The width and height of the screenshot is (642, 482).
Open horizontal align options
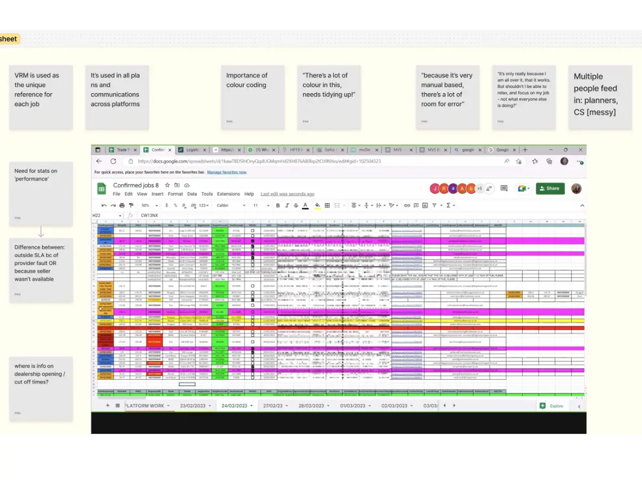click(x=355, y=205)
